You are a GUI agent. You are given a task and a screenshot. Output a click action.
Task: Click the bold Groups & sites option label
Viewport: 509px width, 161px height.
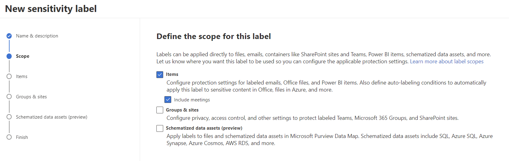coord(182,110)
